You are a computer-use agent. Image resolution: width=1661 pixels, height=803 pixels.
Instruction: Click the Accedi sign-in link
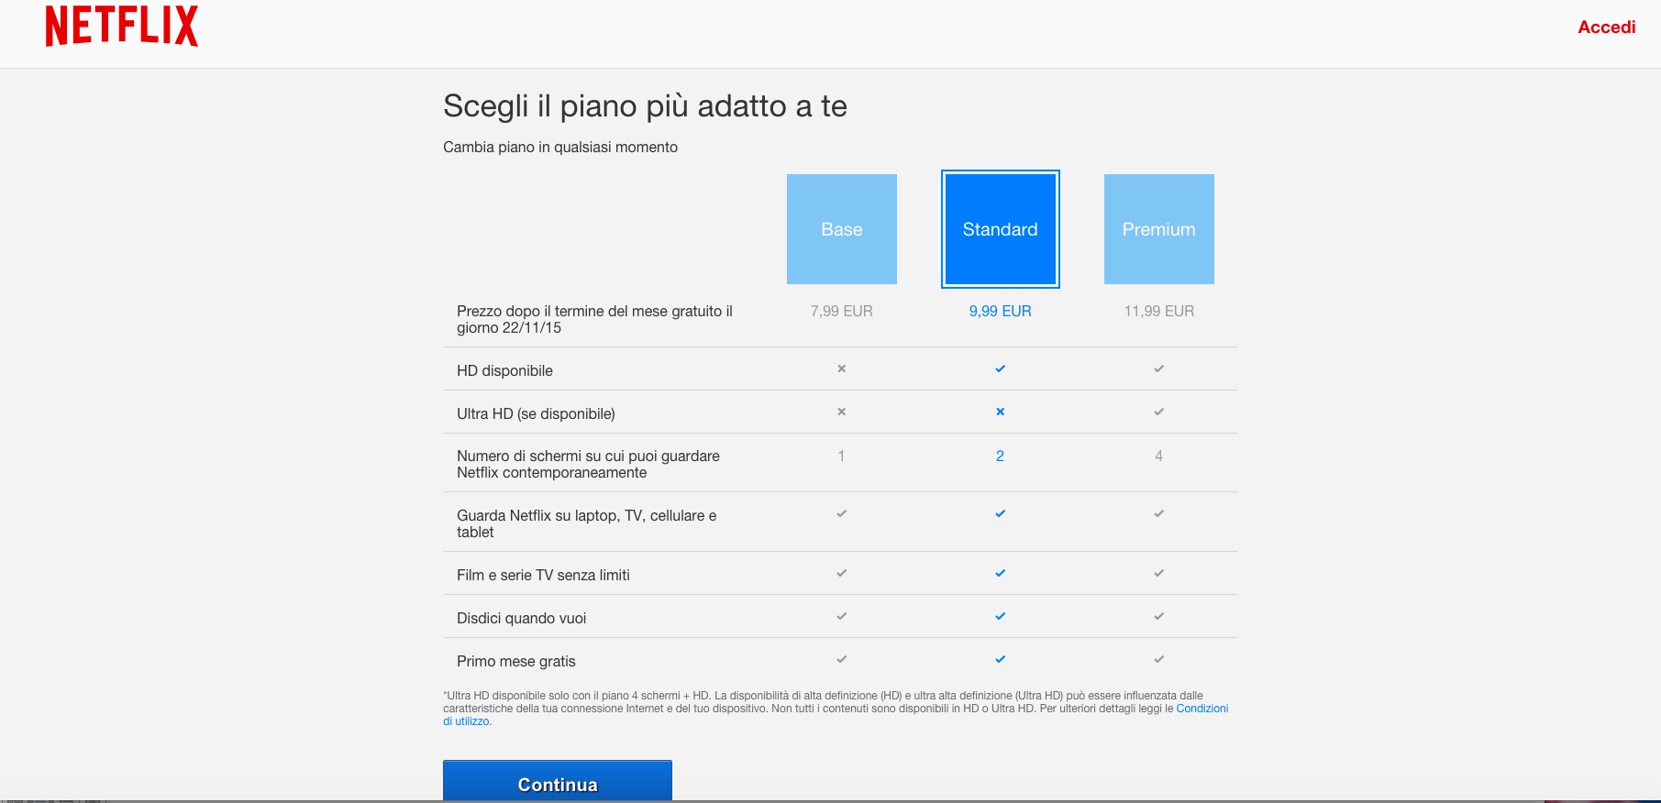[x=1606, y=27]
